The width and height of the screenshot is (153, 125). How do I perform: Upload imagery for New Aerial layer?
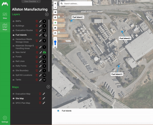point(44,52)
